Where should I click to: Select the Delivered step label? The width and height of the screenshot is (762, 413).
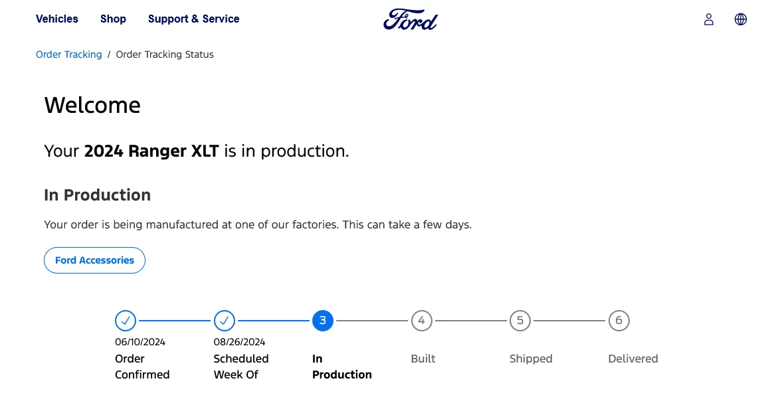pyautogui.click(x=632, y=359)
